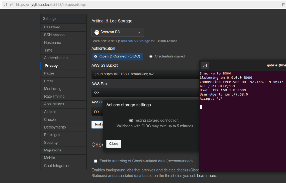Image resolution: width=286 pixels, height=183 pixels.
Task: Click the 'nc -vnlp 8080' command in terminal
Action: point(217,73)
